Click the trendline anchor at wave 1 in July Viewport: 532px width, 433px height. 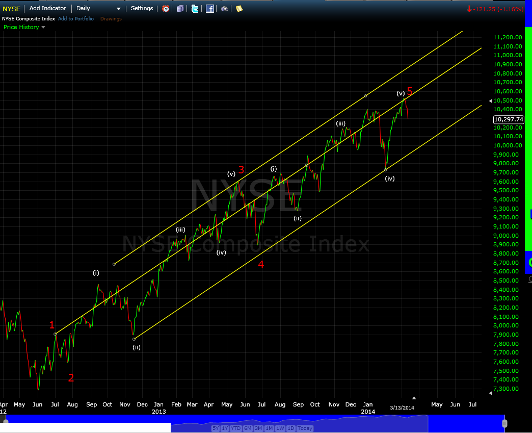pos(56,334)
